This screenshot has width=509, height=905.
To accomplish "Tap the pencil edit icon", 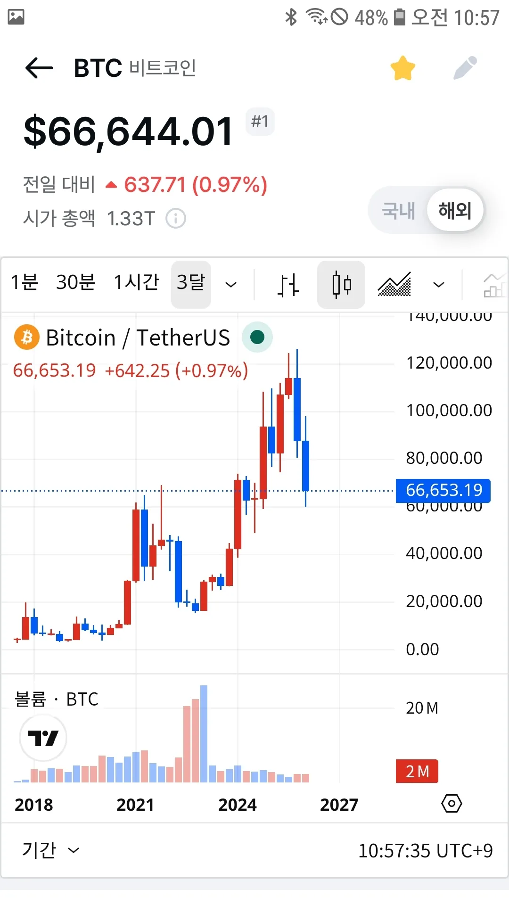I will [x=465, y=68].
